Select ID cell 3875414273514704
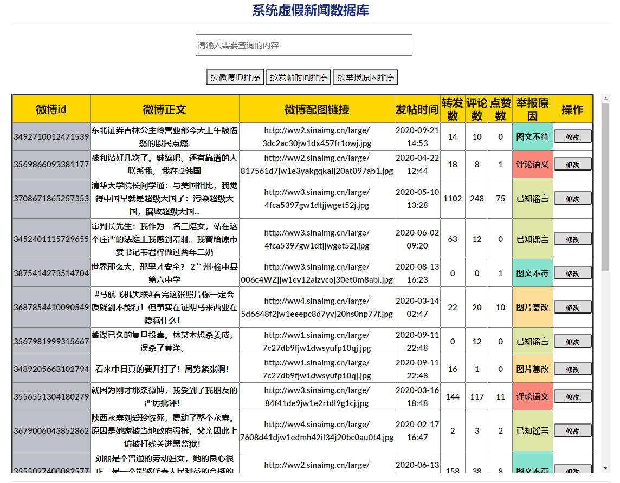Viewport: 620px width, 483px height. [51, 273]
